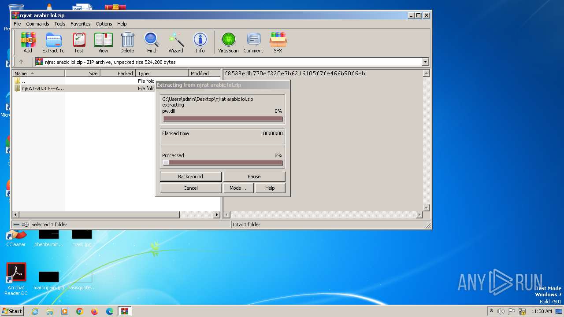
Task: Open the Comment toolbar icon
Action: point(253,43)
